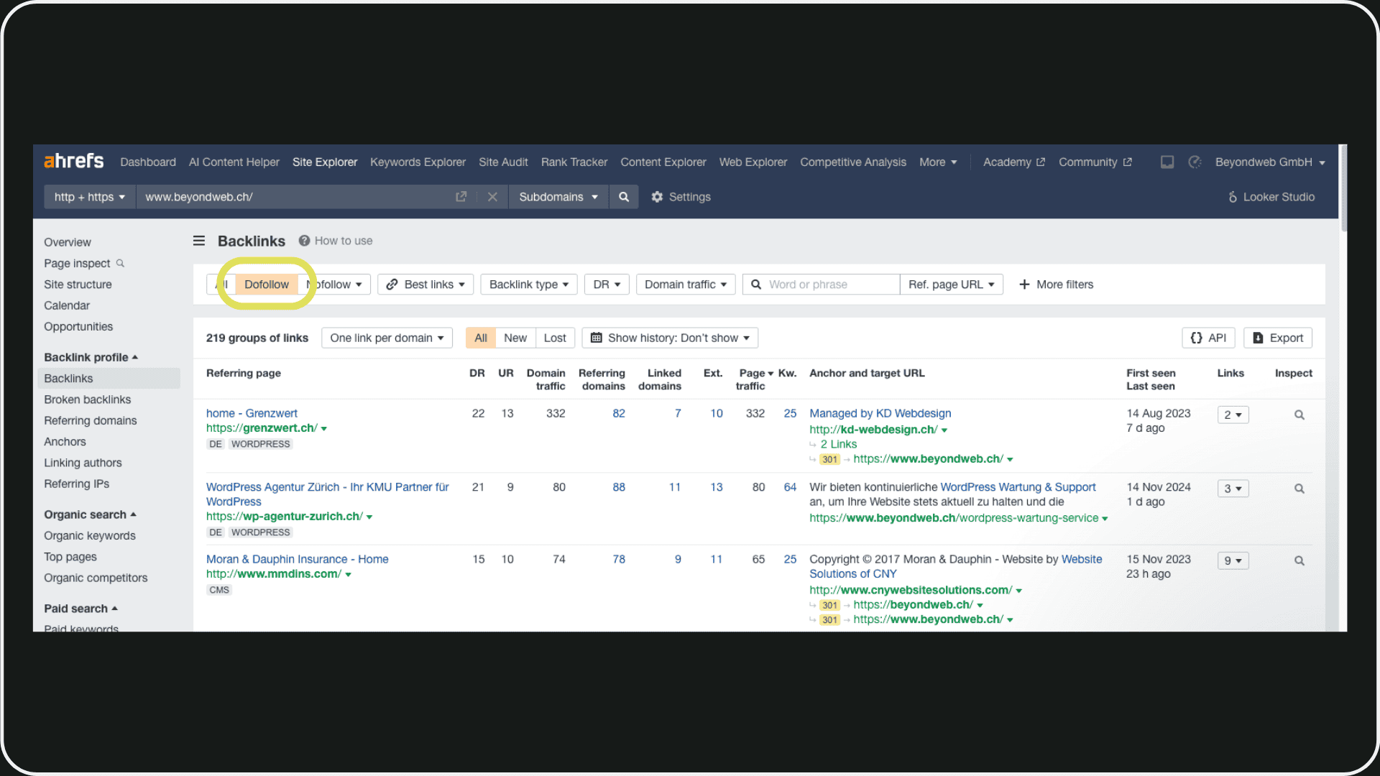Viewport: 1380px width, 776px height.
Task: Open Community external link
Action: tap(1095, 162)
